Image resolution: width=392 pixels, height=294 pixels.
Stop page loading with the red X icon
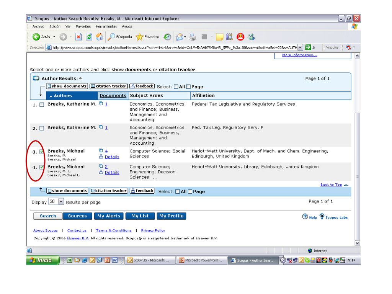pyautogui.click(x=78, y=37)
